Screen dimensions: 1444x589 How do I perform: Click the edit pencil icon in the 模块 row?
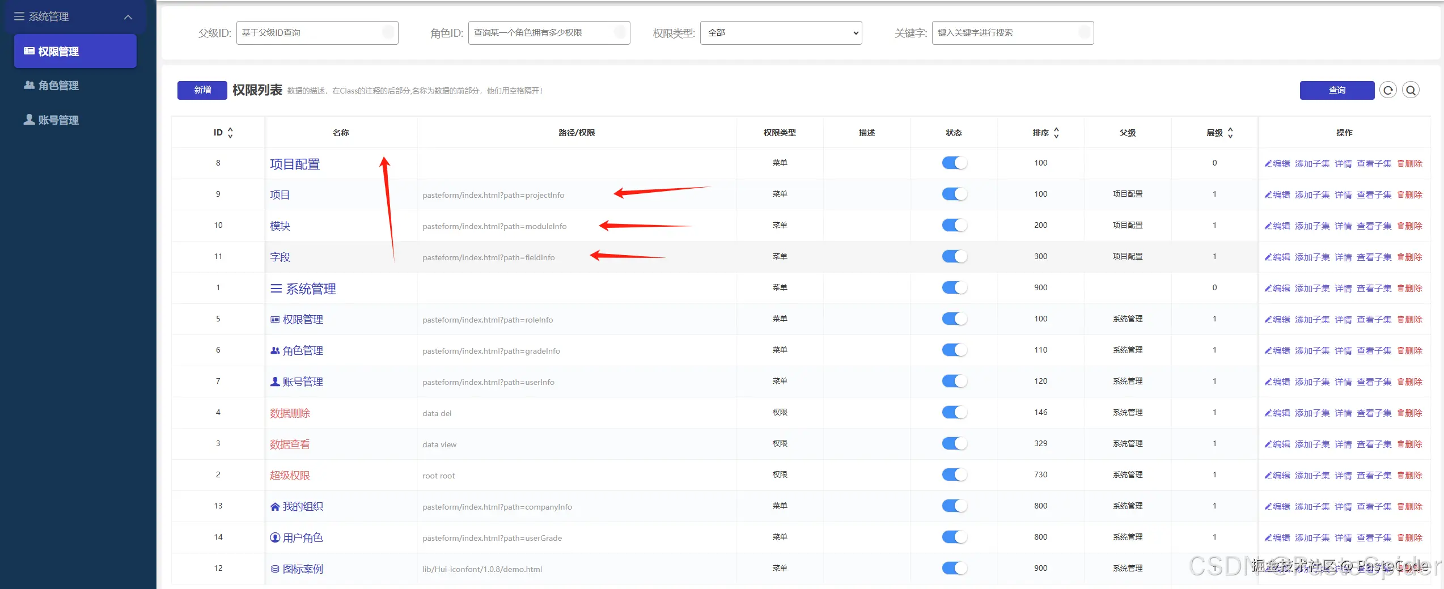pos(1268,226)
